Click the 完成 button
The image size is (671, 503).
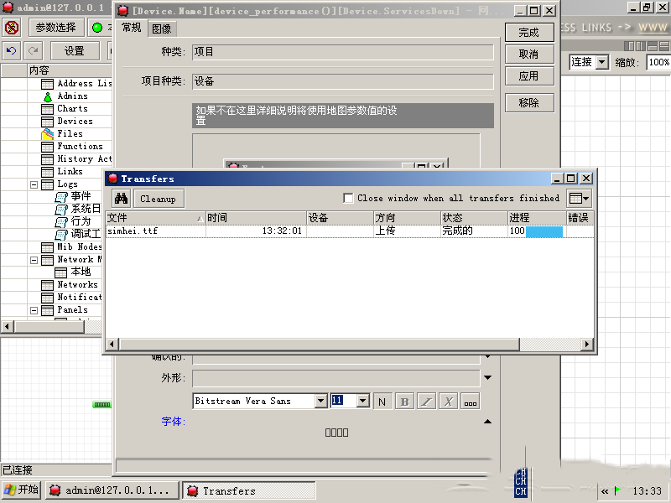click(x=528, y=33)
